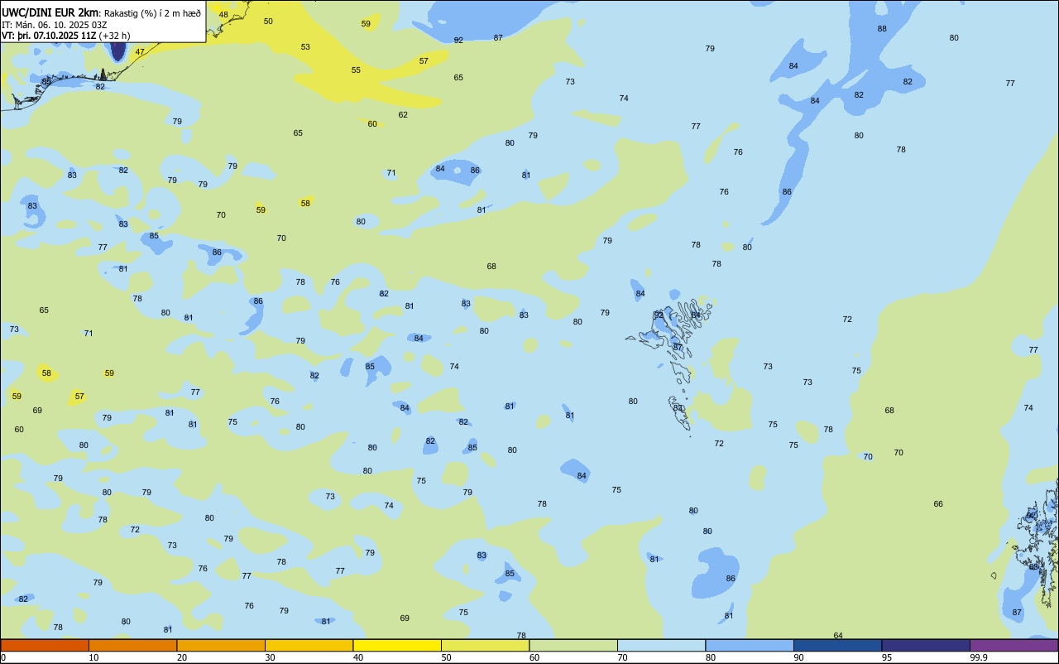
Task: Click the humidity value "47" near the coastline
Action: pyautogui.click(x=140, y=52)
